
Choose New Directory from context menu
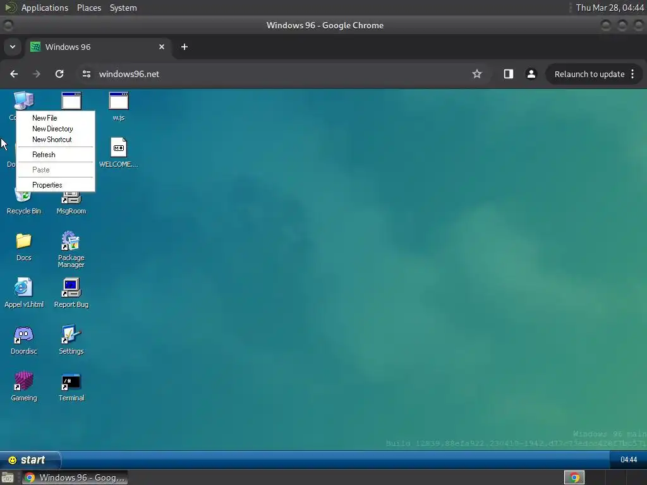(x=56, y=129)
